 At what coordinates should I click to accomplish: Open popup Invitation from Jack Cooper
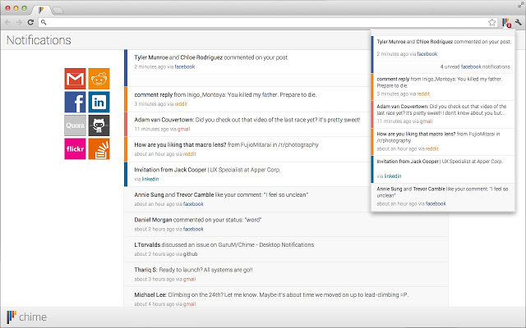443,170
